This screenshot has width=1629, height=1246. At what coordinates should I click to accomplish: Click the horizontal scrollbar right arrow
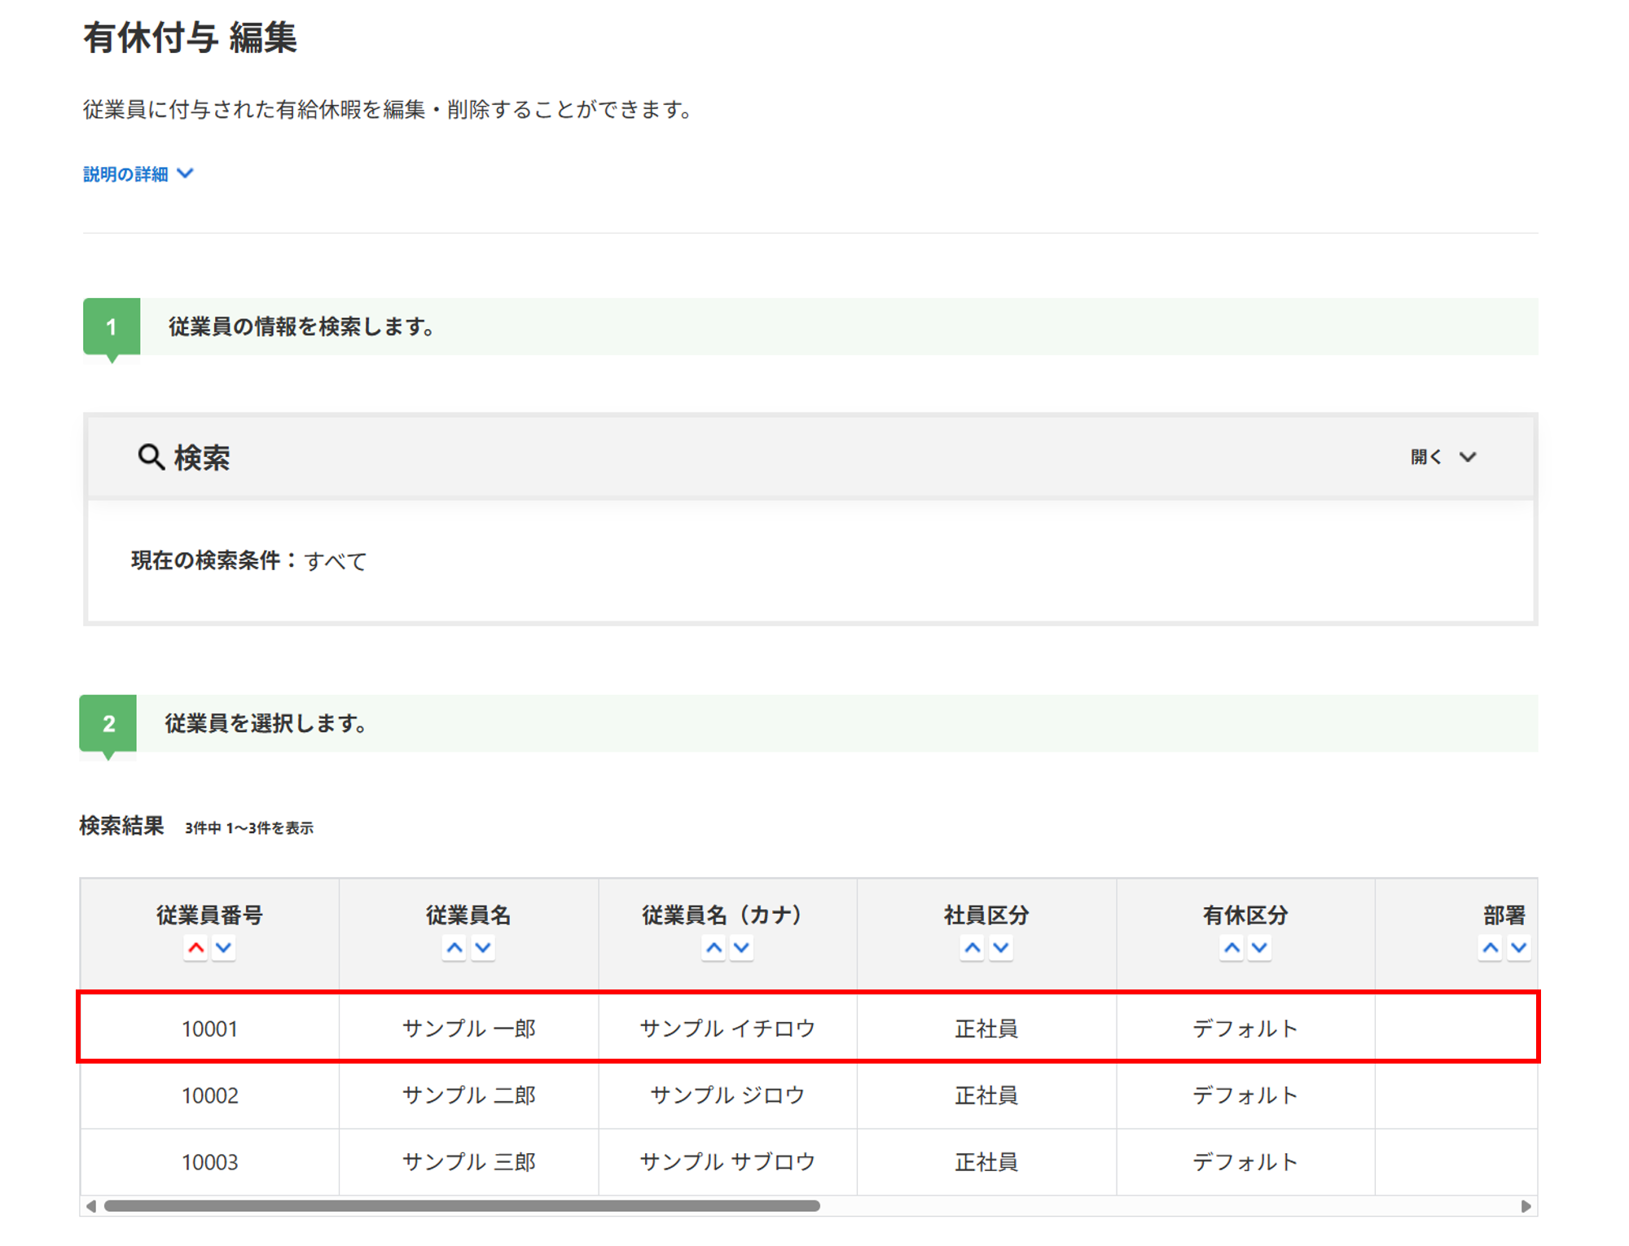(x=1526, y=1206)
